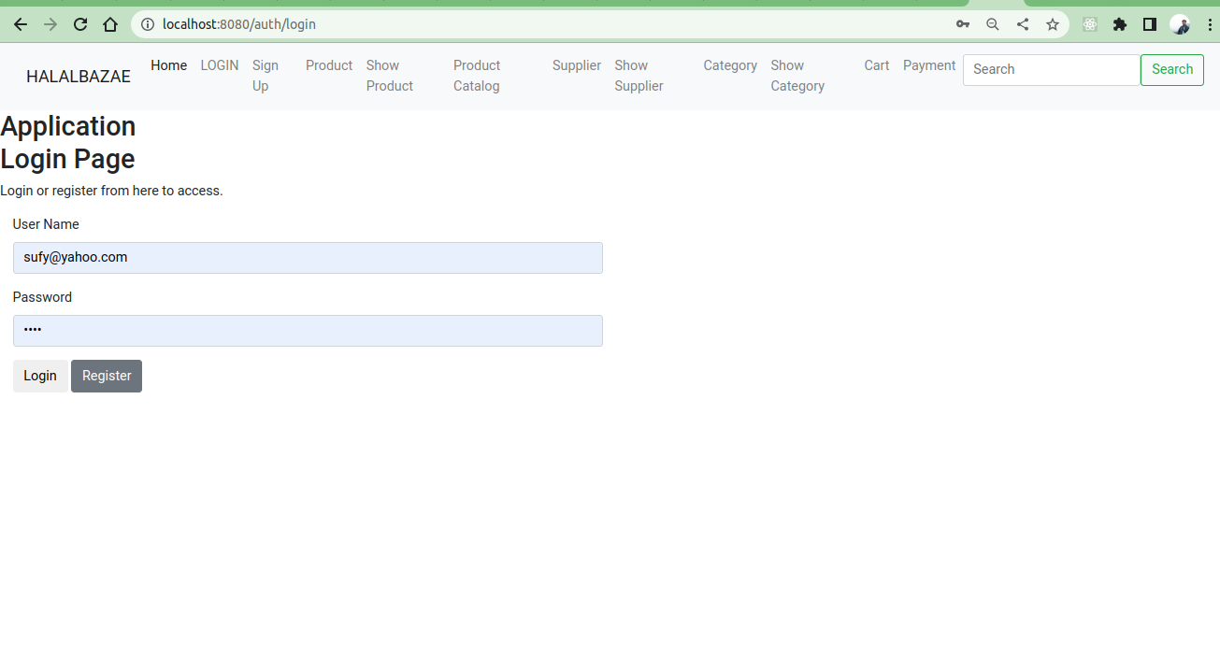The width and height of the screenshot is (1220, 656).
Task: Click the browser profile avatar icon
Action: [x=1180, y=23]
